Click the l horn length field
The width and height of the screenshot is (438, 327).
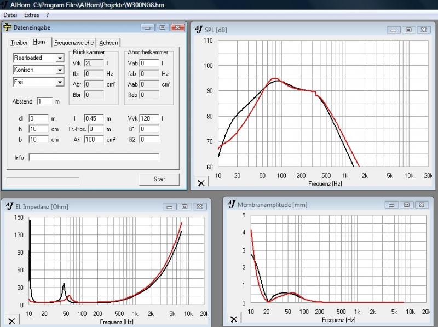[94, 118]
